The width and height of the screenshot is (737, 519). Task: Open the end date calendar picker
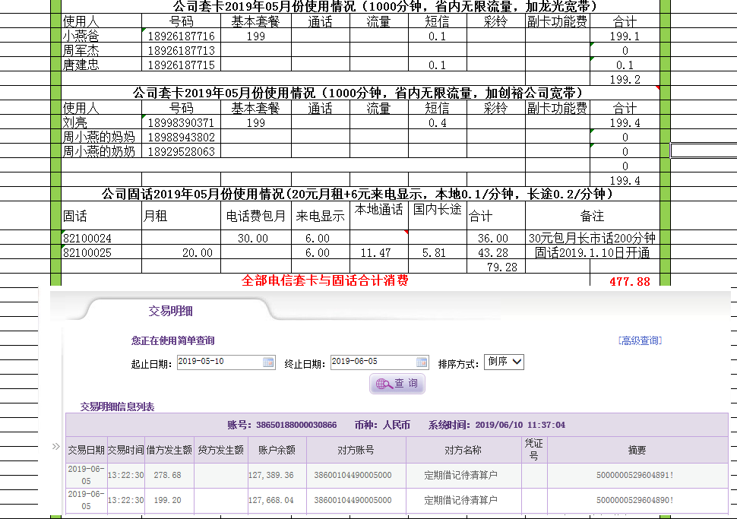(x=422, y=362)
